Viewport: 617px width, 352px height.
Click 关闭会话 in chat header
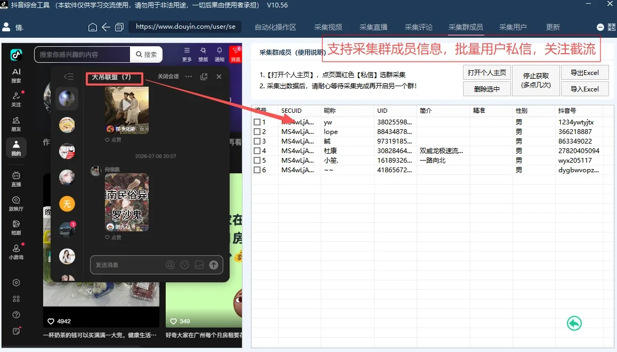point(168,76)
